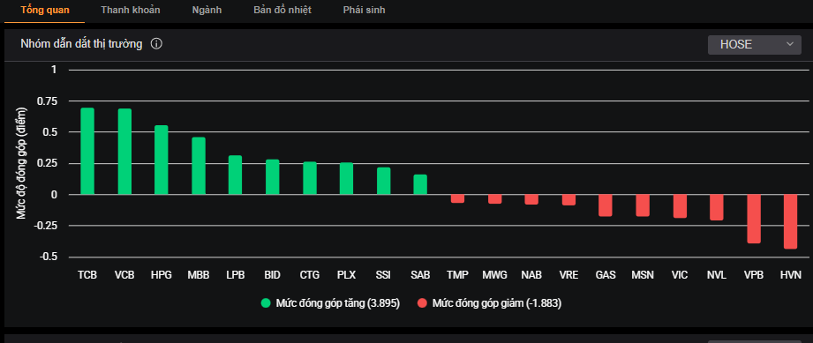The height and width of the screenshot is (343, 813).
Task: Click the green MBB bar
Action: point(199,166)
